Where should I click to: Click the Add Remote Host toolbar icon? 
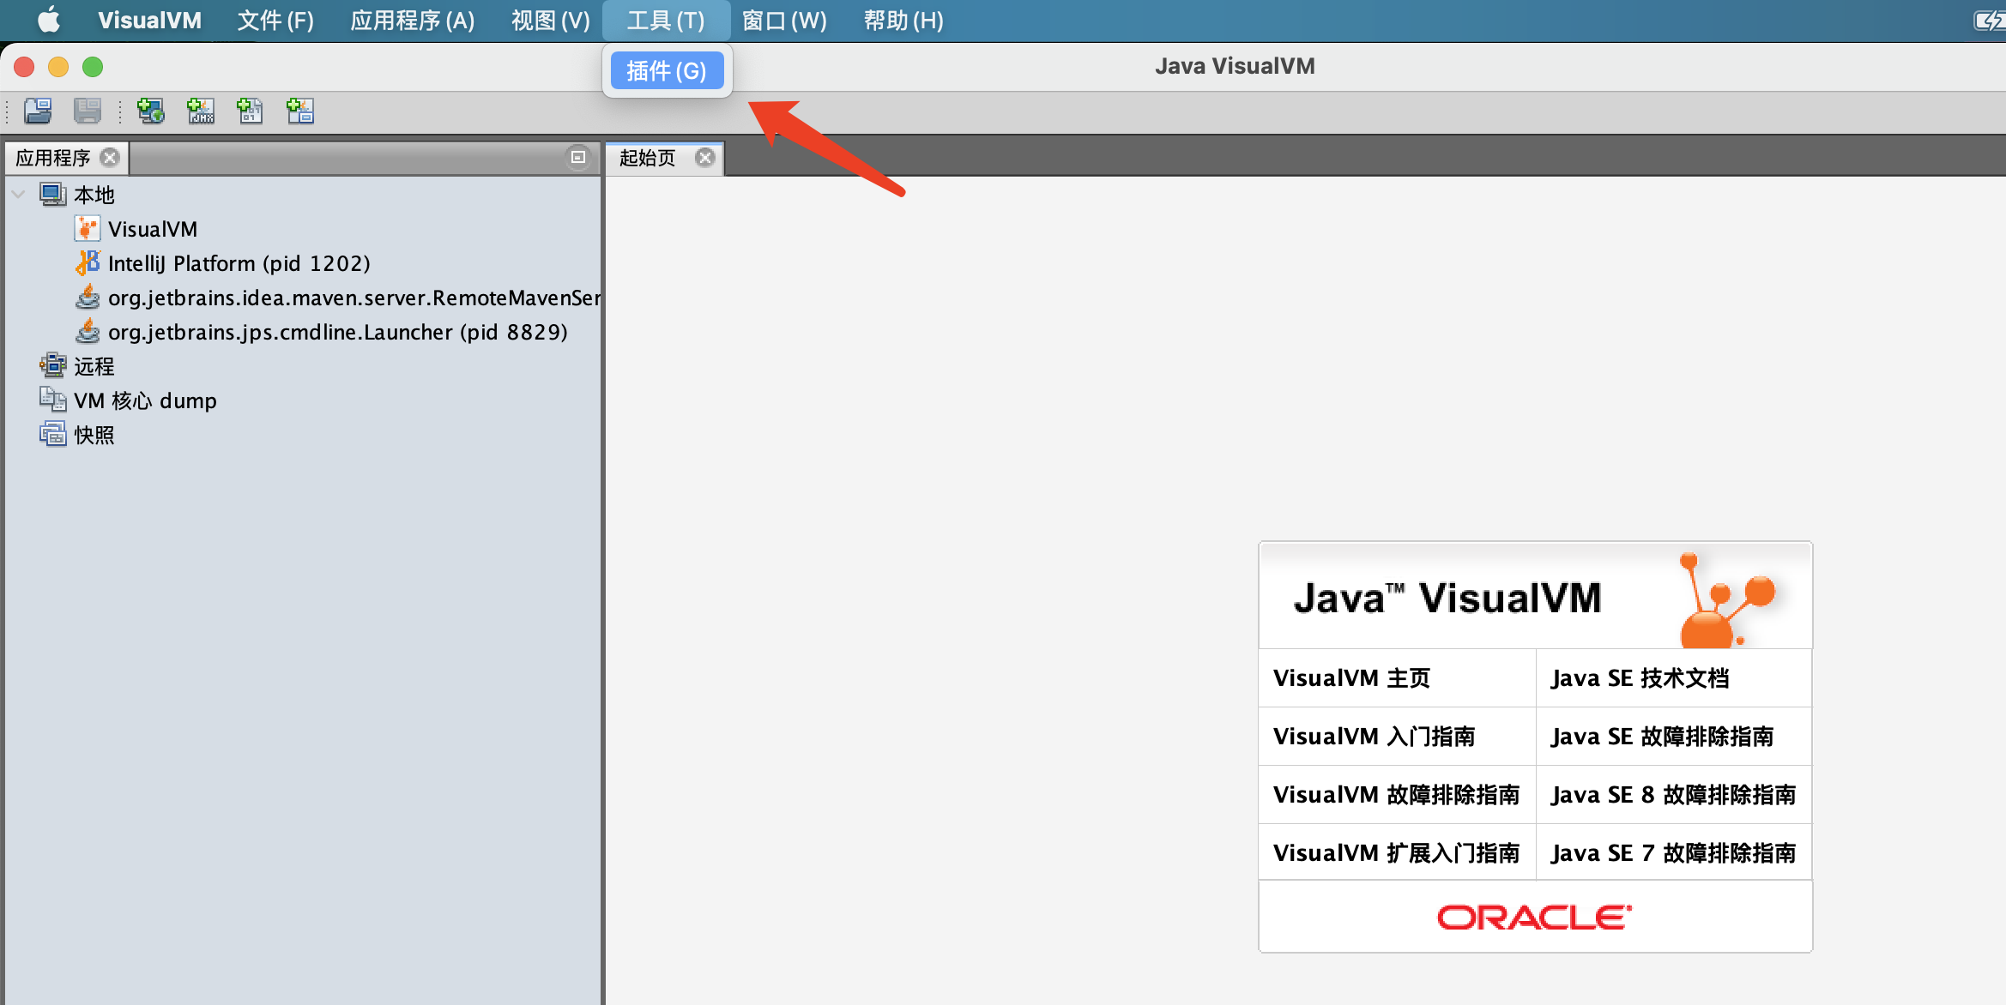150,111
